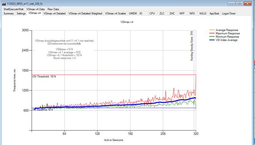Switch to the NFO tab
Screen dimensions: 255x145
pyautogui.click(x=192, y=13)
